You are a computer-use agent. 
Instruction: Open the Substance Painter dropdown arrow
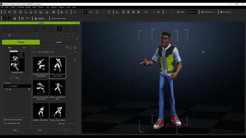coord(45,19)
